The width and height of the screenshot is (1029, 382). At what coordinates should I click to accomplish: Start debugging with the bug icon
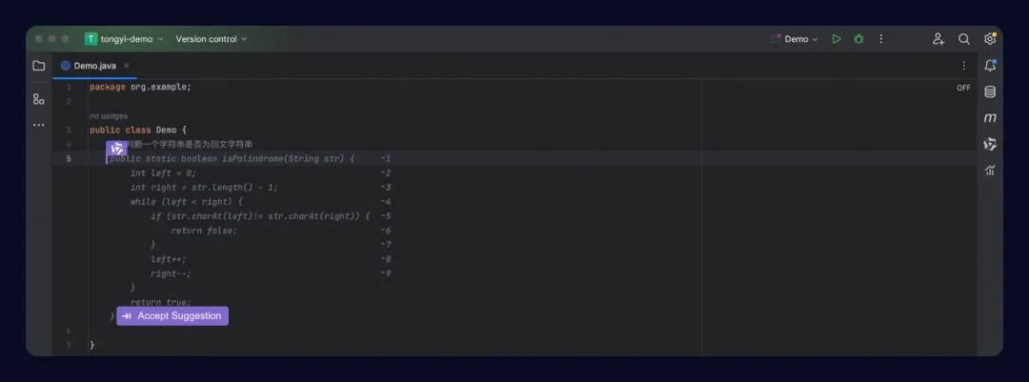click(858, 39)
